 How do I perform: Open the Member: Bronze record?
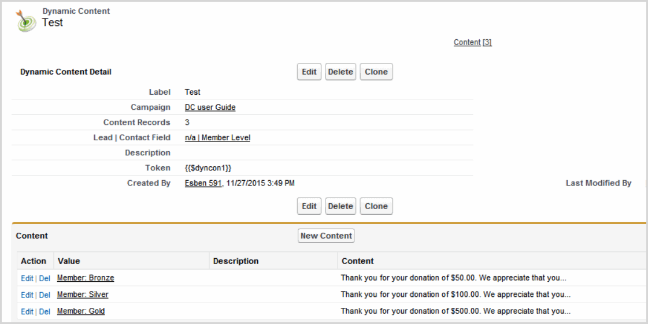click(x=86, y=278)
